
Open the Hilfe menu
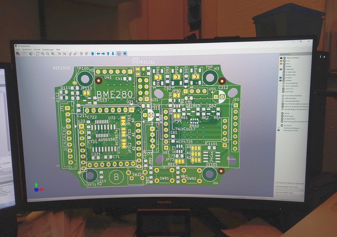click(x=58, y=49)
